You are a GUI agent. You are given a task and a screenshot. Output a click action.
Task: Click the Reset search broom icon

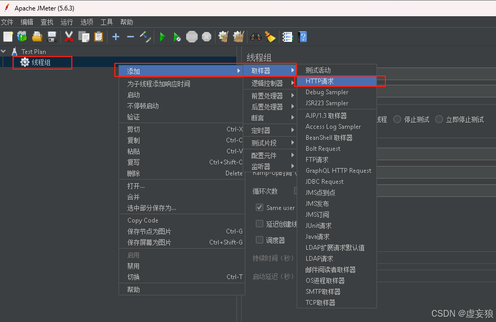pos(270,37)
